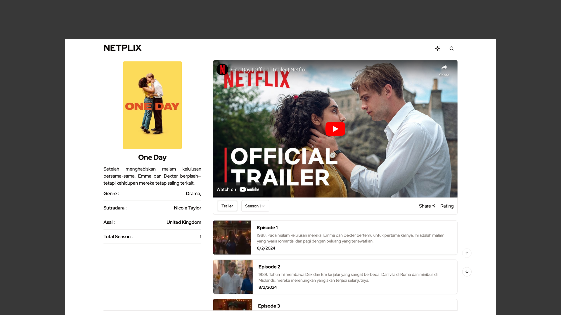Open Episode 1 thumbnail
The height and width of the screenshot is (315, 561).
232,237
